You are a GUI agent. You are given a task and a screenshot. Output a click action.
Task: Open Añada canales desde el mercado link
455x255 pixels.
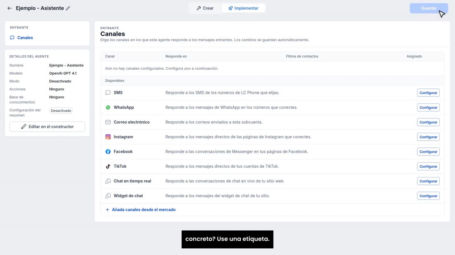[144, 210]
